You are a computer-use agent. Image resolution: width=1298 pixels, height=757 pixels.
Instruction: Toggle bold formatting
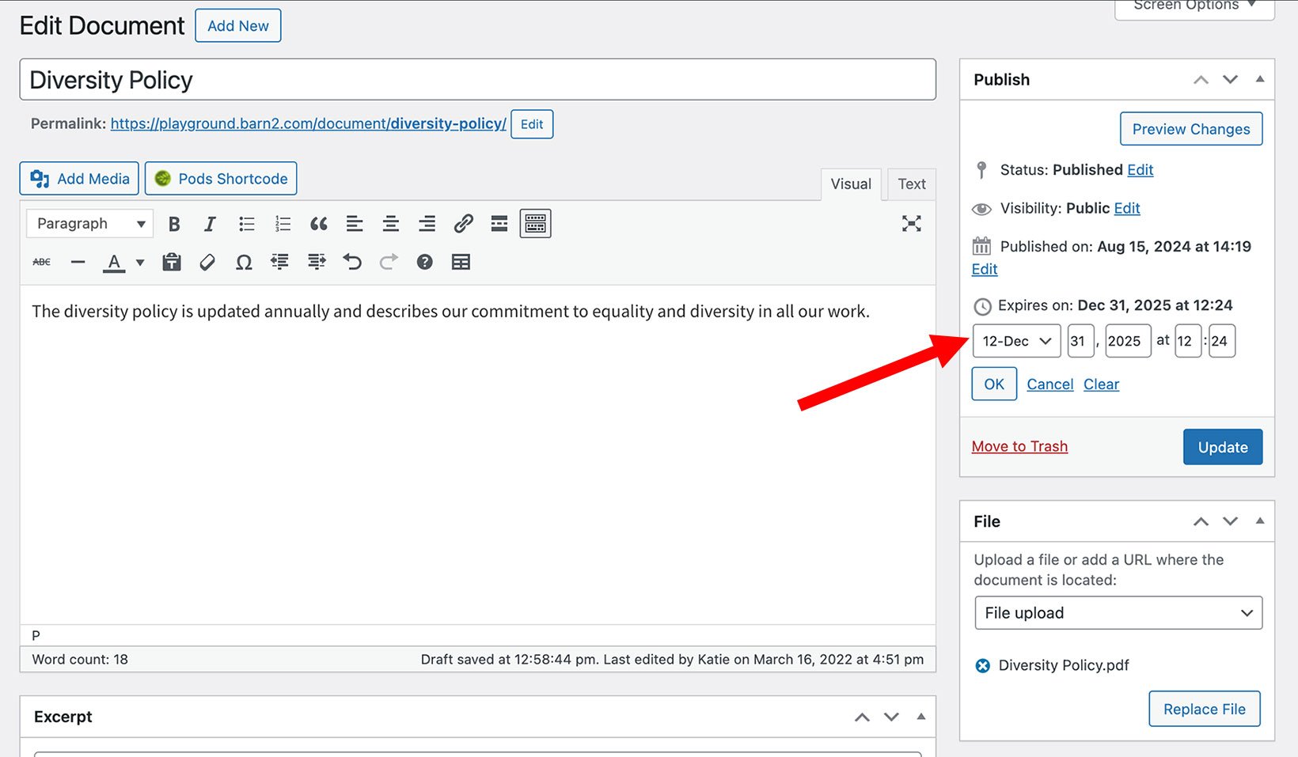click(173, 223)
